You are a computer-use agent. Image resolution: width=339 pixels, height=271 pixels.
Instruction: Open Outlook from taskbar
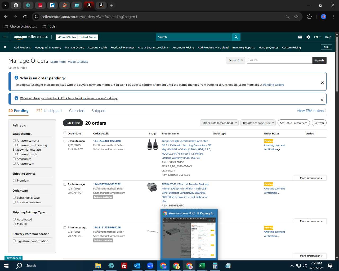[x=137, y=266]
